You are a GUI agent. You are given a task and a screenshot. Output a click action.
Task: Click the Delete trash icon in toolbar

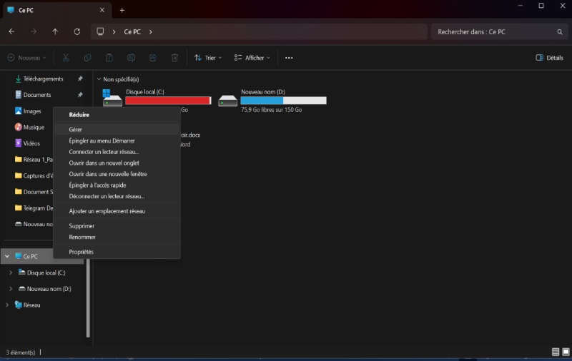point(174,58)
